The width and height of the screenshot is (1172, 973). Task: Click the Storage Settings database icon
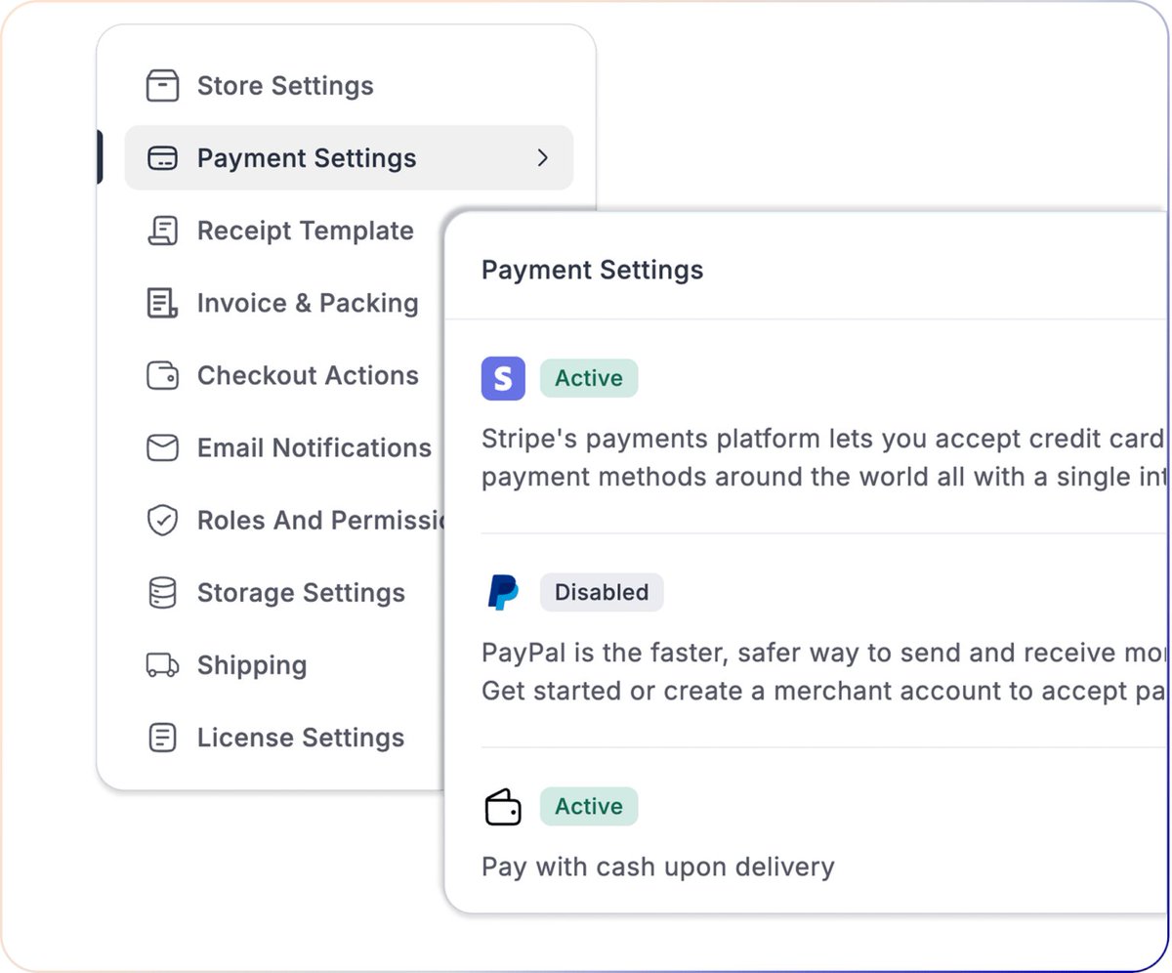tap(162, 593)
